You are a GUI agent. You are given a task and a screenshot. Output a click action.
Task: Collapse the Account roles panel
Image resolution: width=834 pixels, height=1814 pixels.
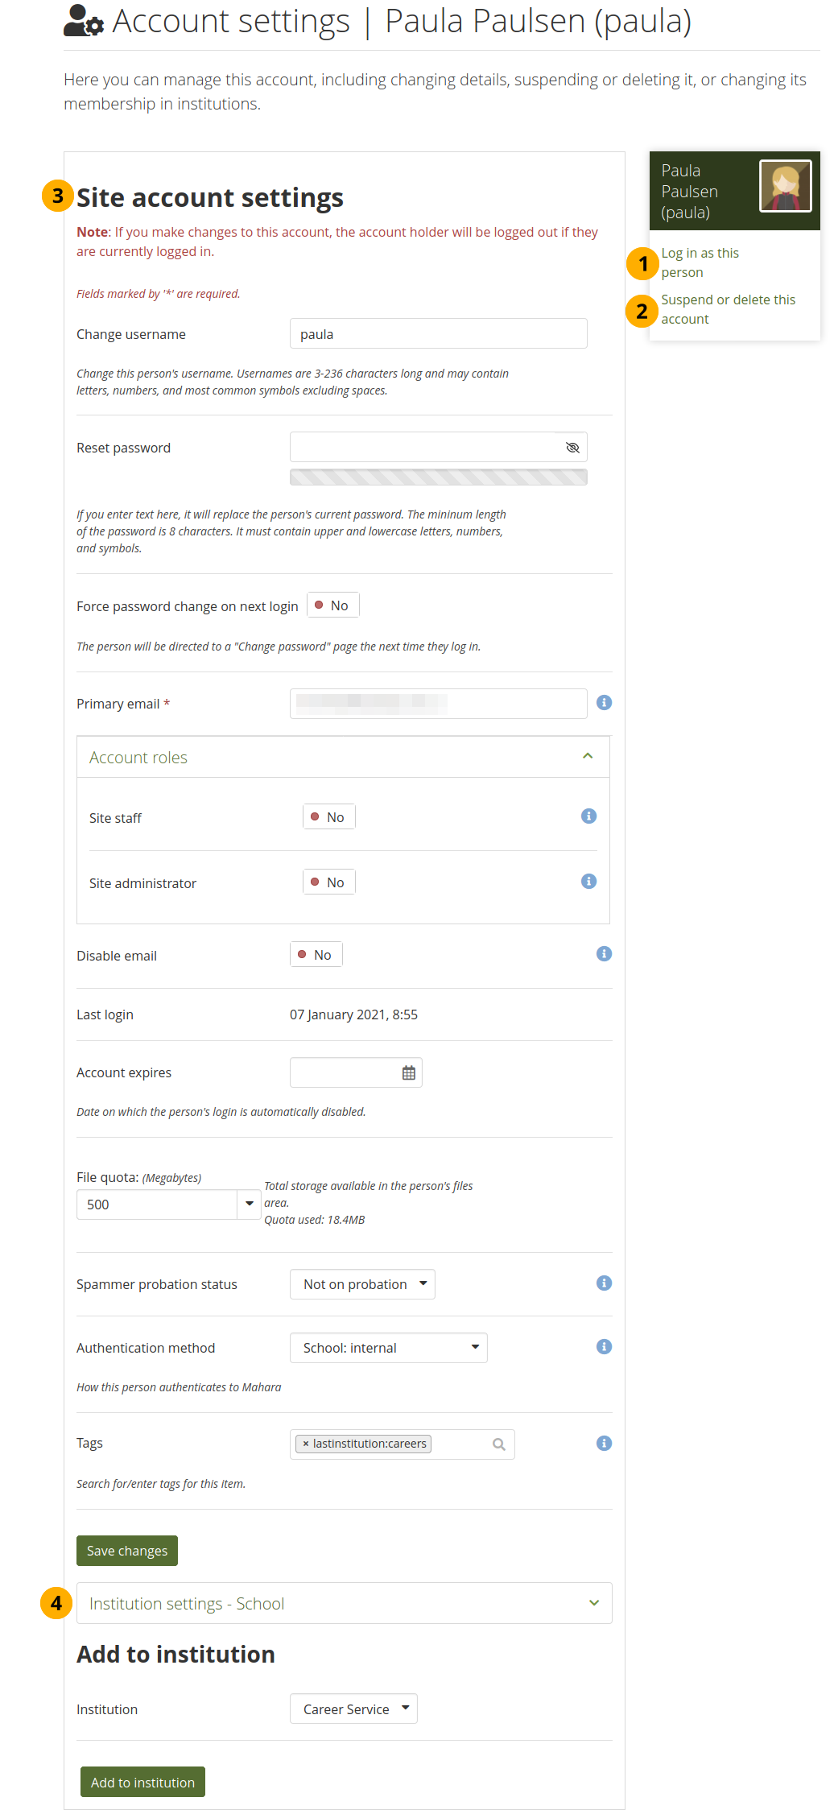(587, 757)
